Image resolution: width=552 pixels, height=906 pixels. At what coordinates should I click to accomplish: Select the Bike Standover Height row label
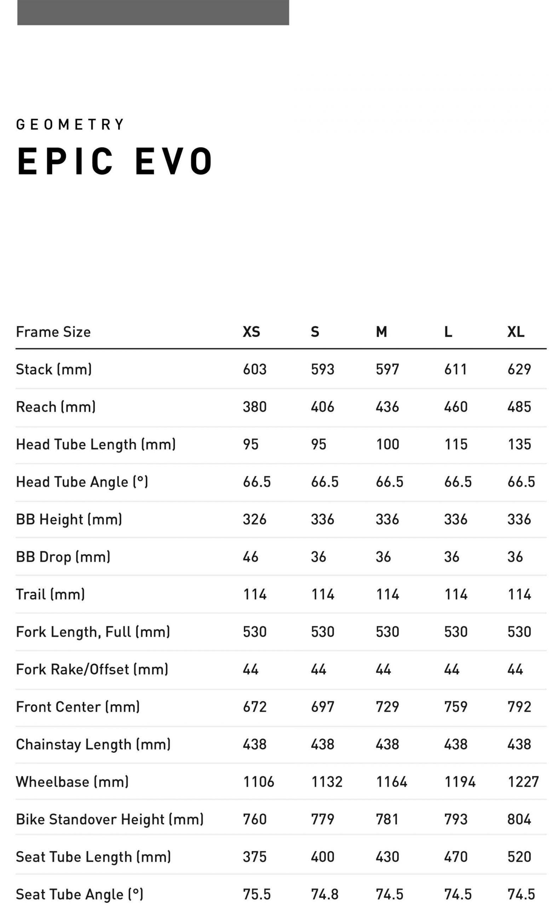coord(110,820)
